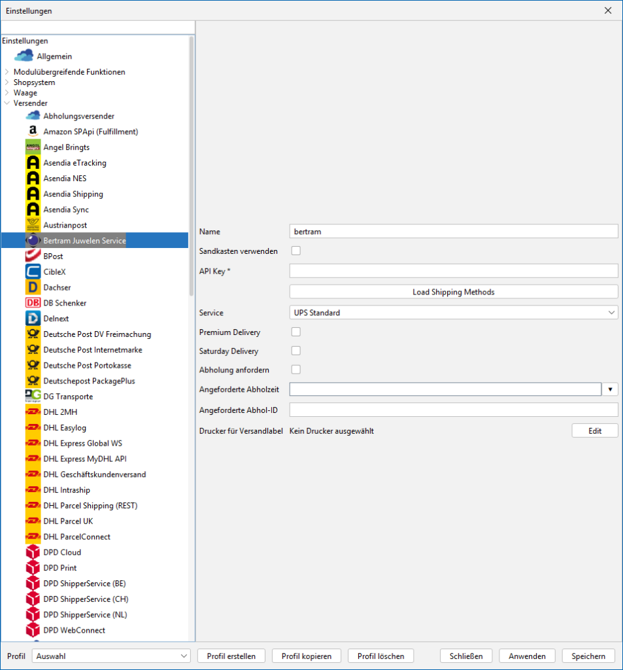Expand the Shopsystem tree node

click(7, 82)
